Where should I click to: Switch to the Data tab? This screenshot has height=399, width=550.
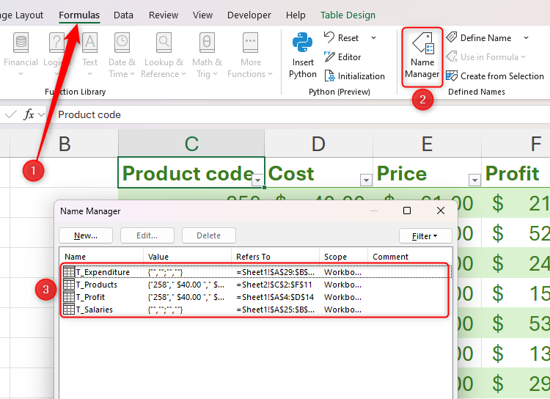coord(123,15)
